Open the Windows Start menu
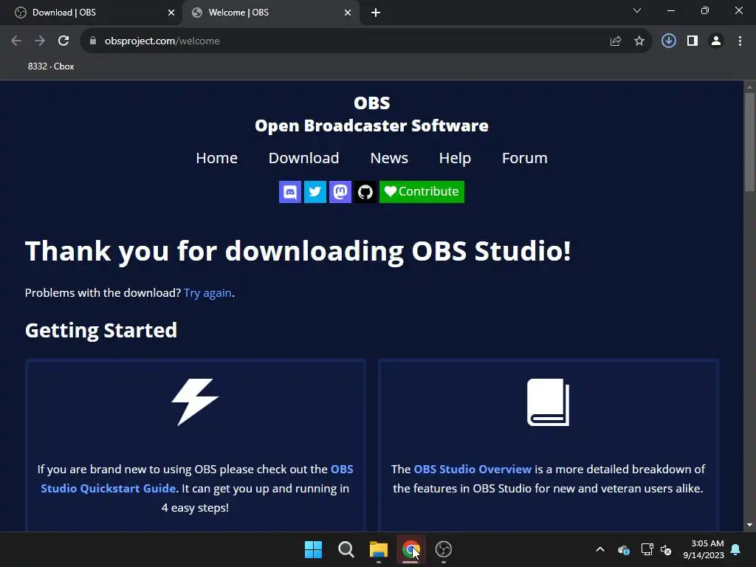Screen dimensions: 756x567 click(x=313, y=549)
